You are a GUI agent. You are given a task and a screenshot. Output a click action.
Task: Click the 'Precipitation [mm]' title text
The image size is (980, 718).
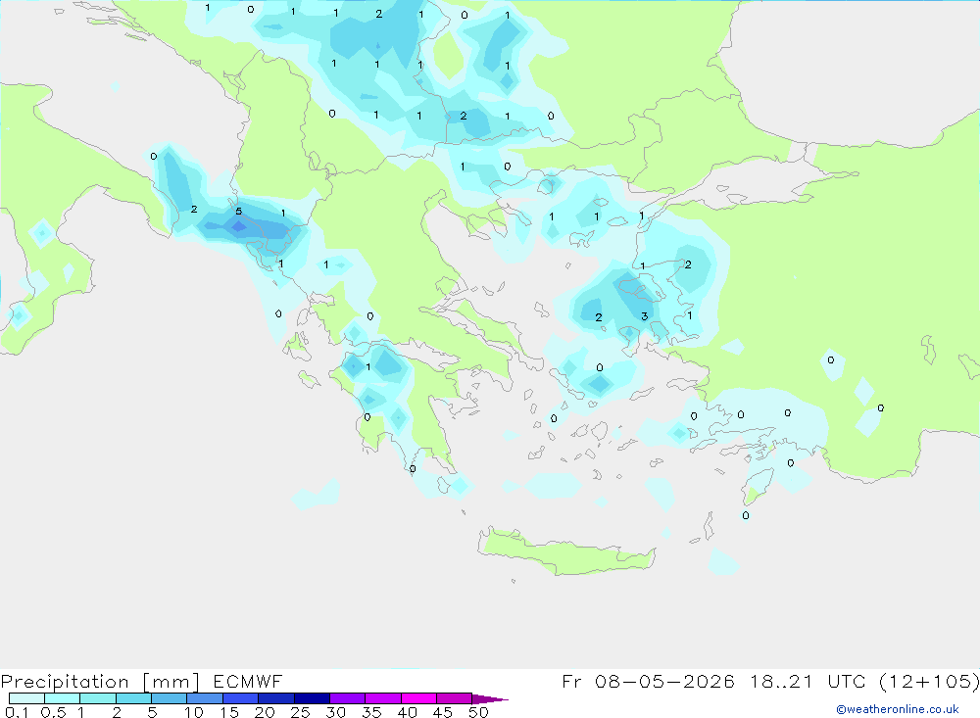click(x=100, y=682)
